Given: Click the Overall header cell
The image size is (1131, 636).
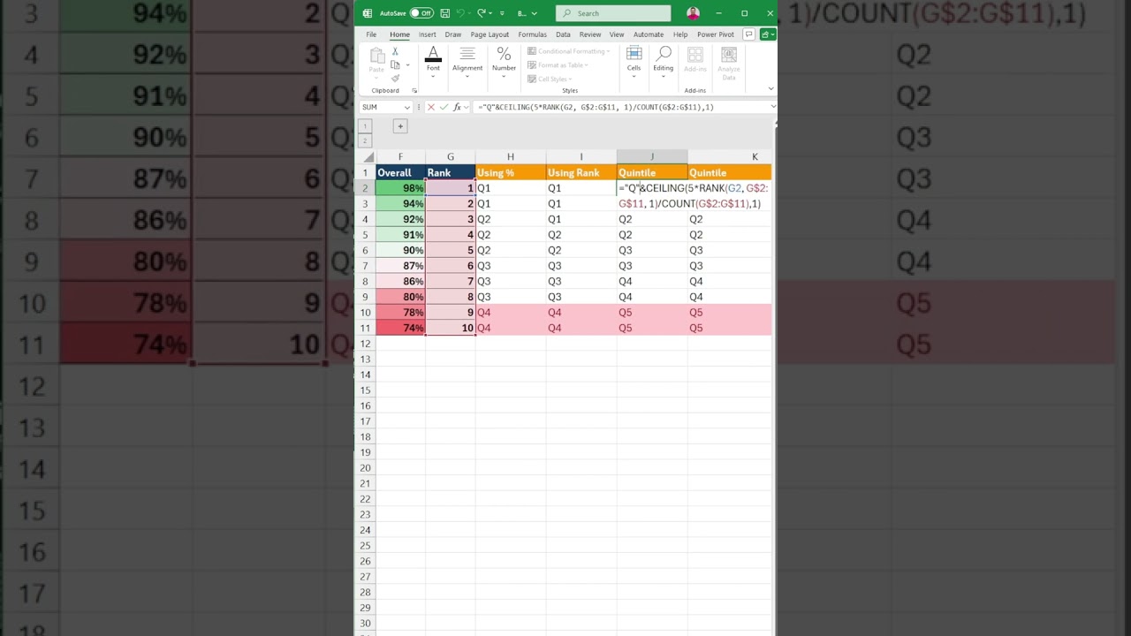Looking at the screenshot, I should pyautogui.click(x=400, y=172).
